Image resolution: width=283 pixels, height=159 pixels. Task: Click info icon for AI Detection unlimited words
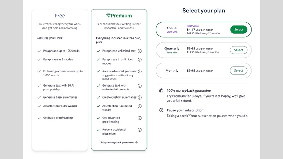tap(140, 106)
